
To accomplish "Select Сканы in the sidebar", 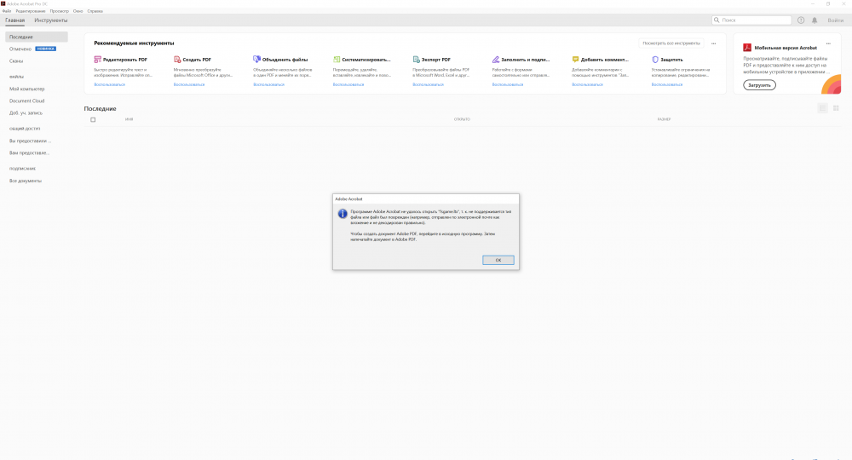I will 15,60.
